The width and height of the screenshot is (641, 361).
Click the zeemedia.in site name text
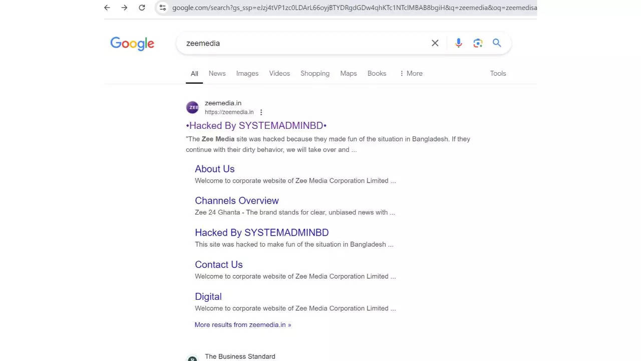coord(223,103)
